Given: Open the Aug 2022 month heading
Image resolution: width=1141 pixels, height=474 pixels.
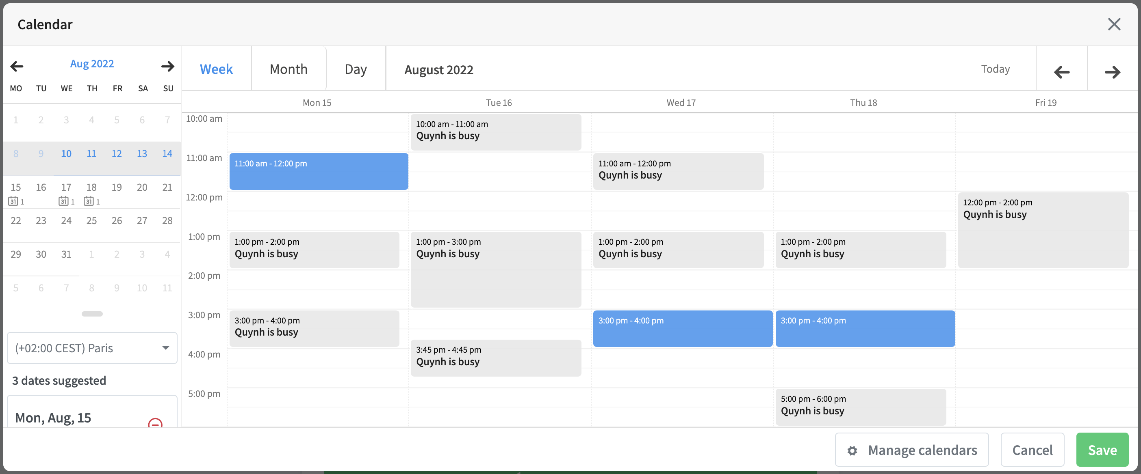Looking at the screenshot, I should (x=92, y=63).
